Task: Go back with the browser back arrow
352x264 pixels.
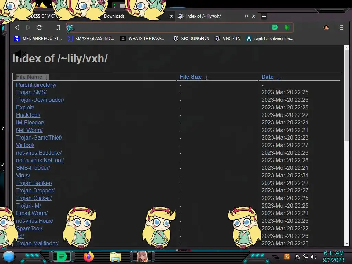Action: [17, 27]
